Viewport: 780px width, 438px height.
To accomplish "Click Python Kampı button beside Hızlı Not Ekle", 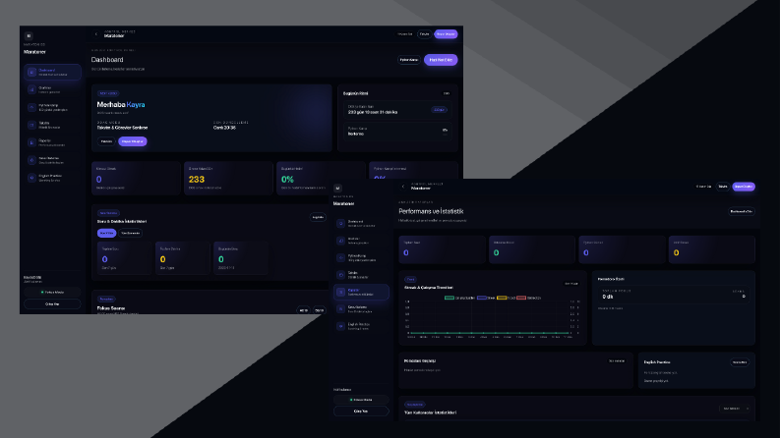I will click(409, 60).
